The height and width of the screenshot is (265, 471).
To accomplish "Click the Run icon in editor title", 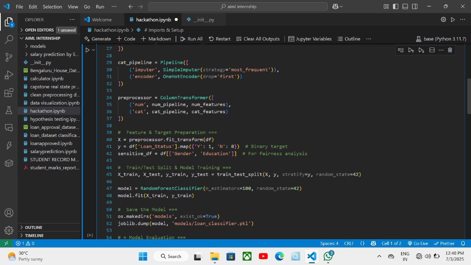I will (x=453, y=20).
